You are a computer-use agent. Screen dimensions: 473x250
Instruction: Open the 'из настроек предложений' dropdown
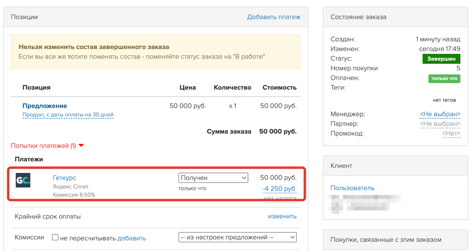[x=237, y=237]
